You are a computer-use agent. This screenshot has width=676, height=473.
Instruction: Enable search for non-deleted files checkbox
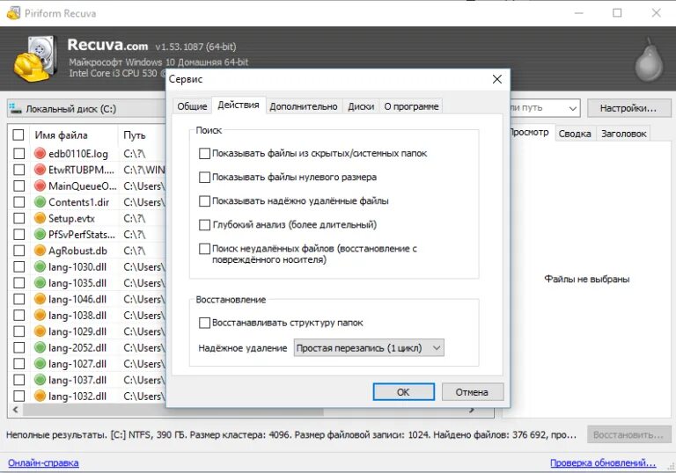click(x=204, y=249)
